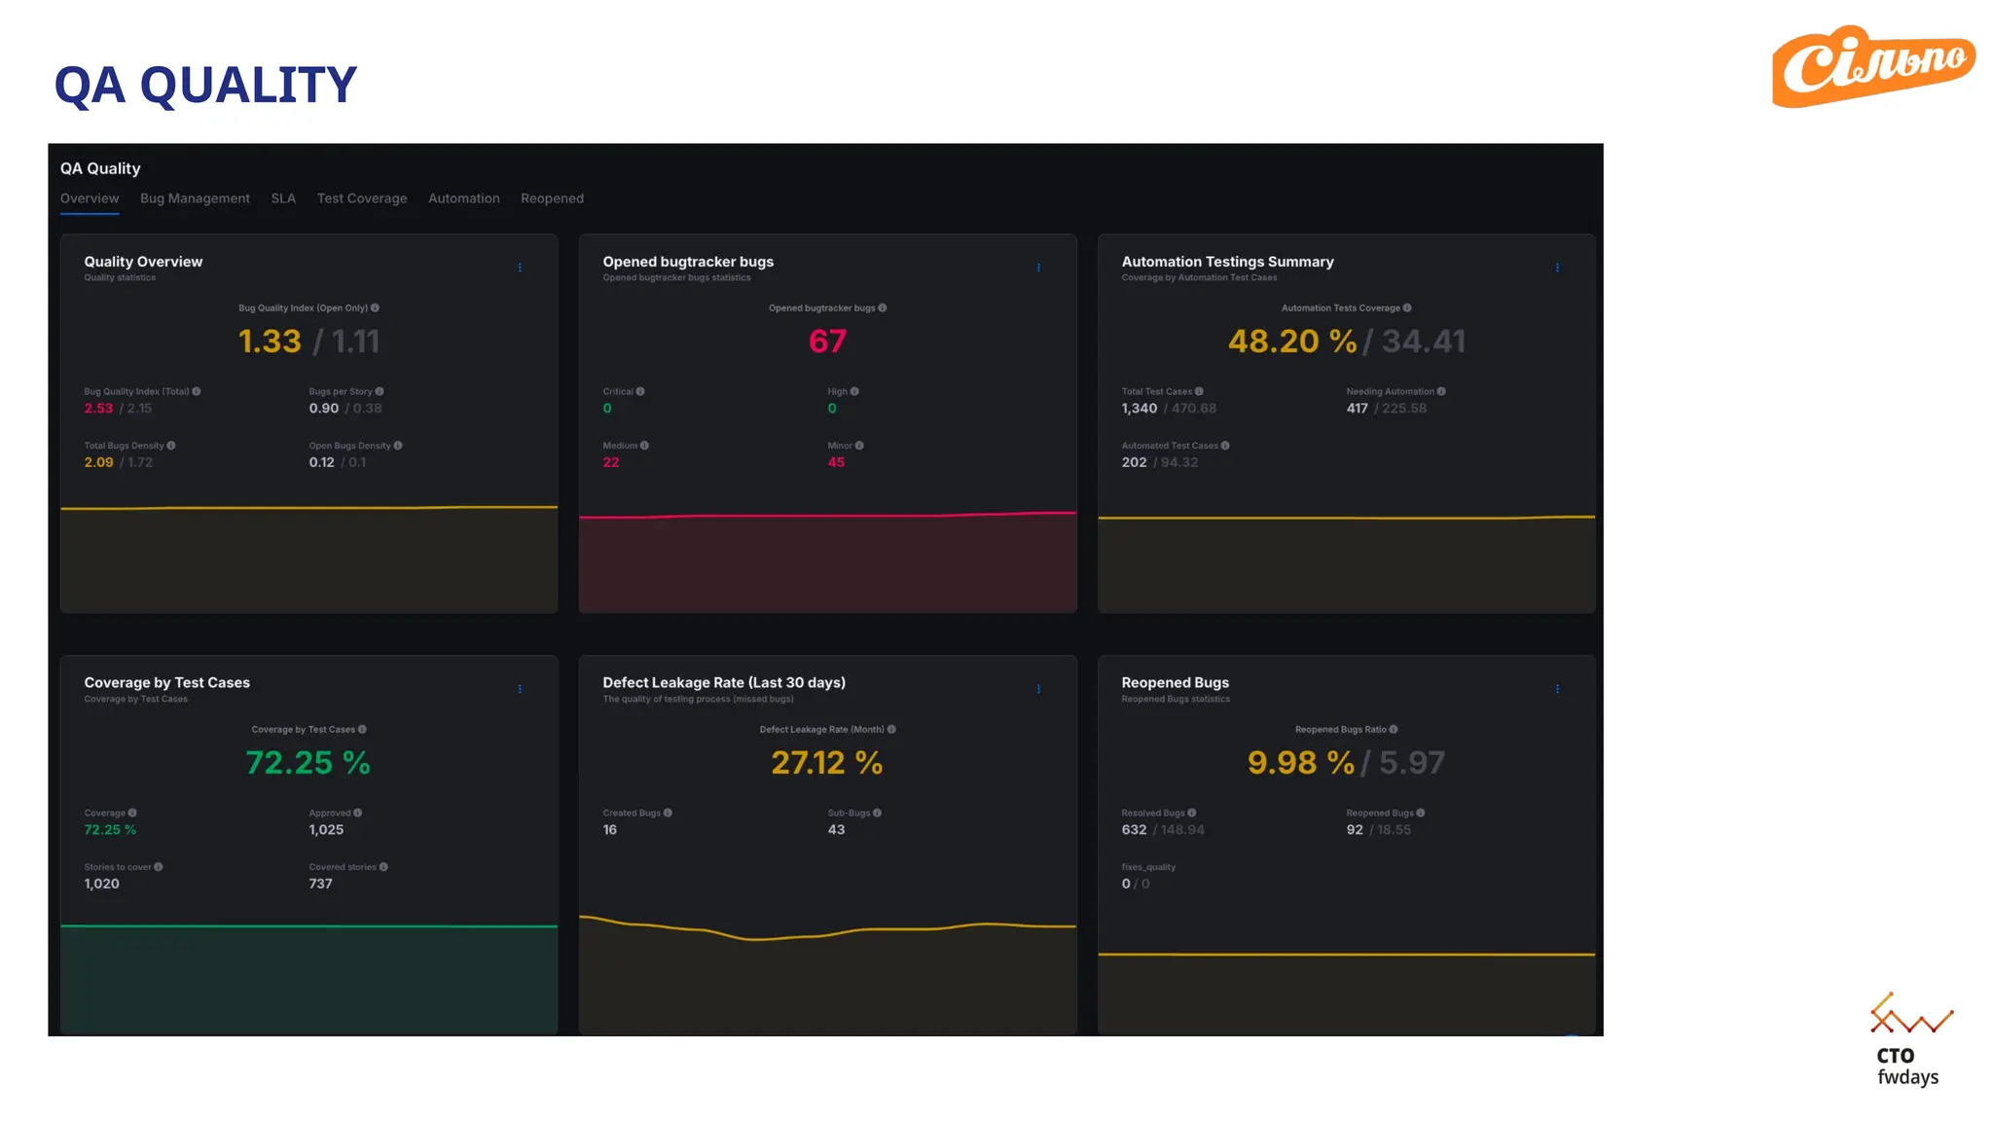Screen dimensions: 1993x1121
Task: Switch to the Bug Management tab
Action: point(195,199)
